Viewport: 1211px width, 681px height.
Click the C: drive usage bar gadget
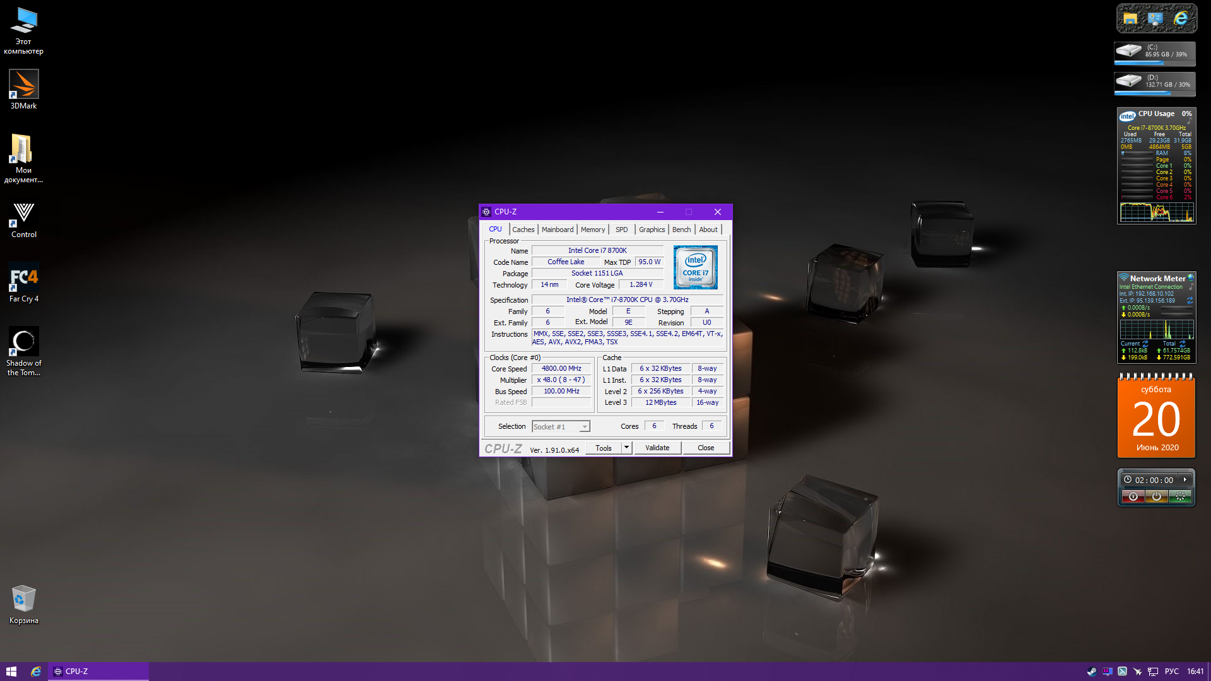1155,54
